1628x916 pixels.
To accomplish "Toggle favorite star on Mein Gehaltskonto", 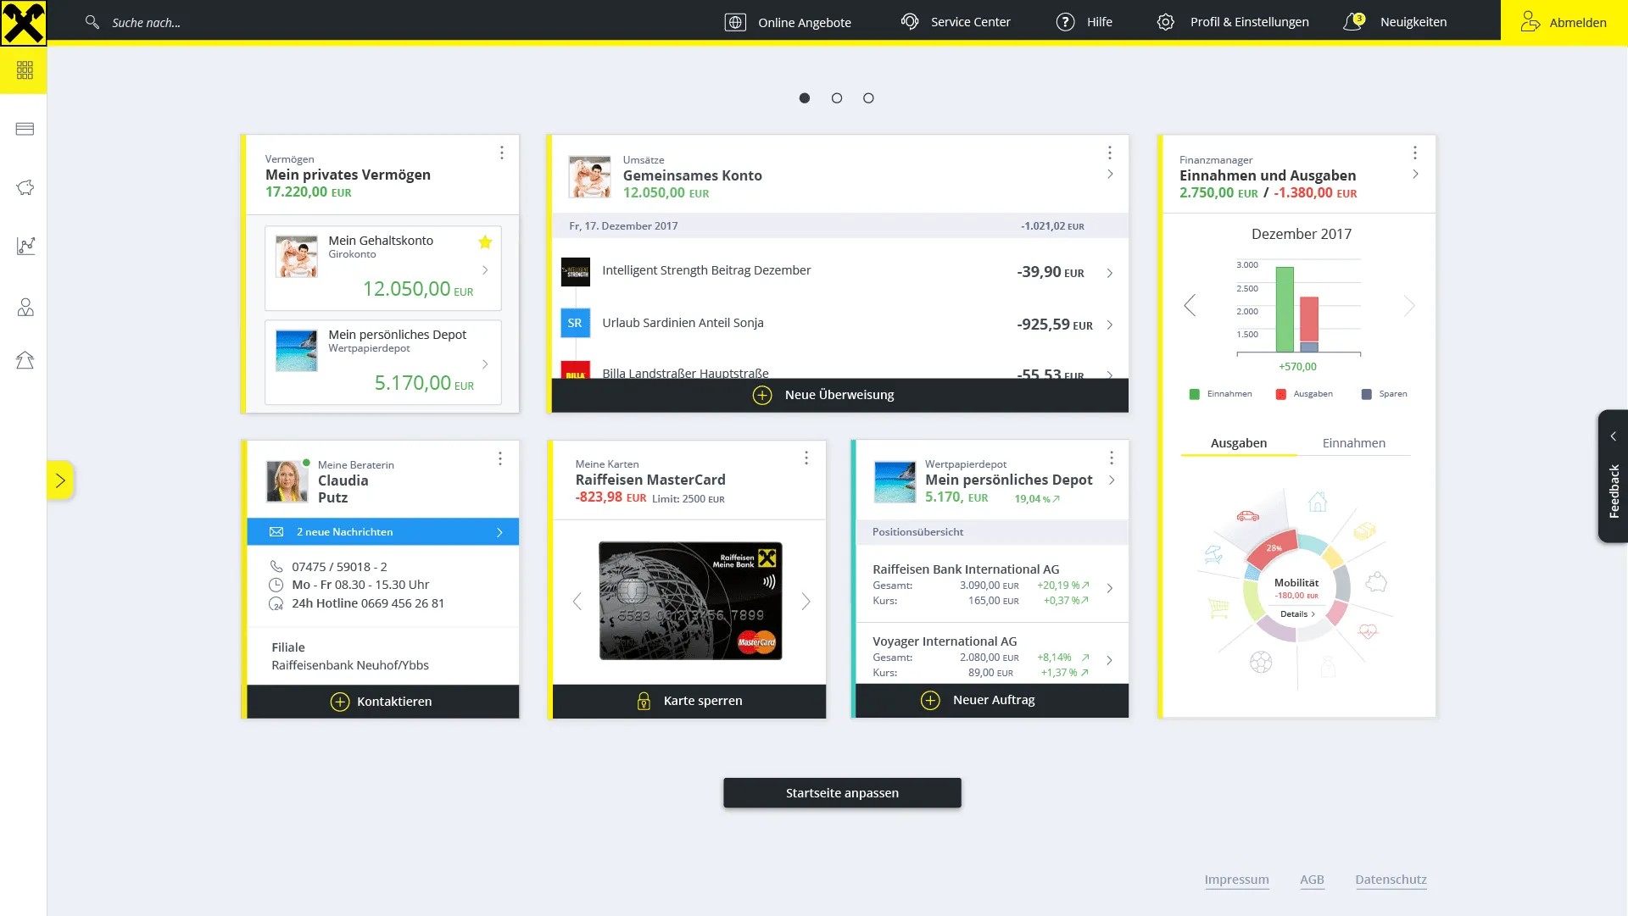I will [x=485, y=242].
